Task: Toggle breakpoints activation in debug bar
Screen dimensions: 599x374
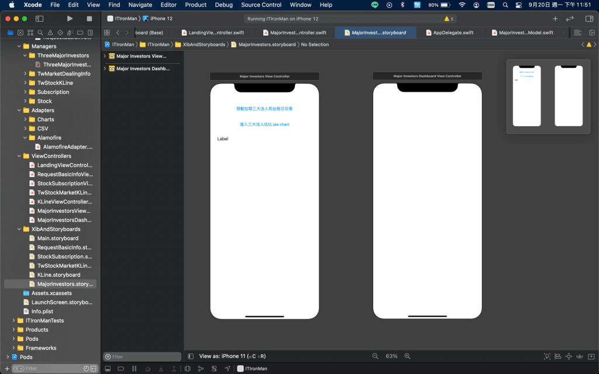Action: [121, 369]
